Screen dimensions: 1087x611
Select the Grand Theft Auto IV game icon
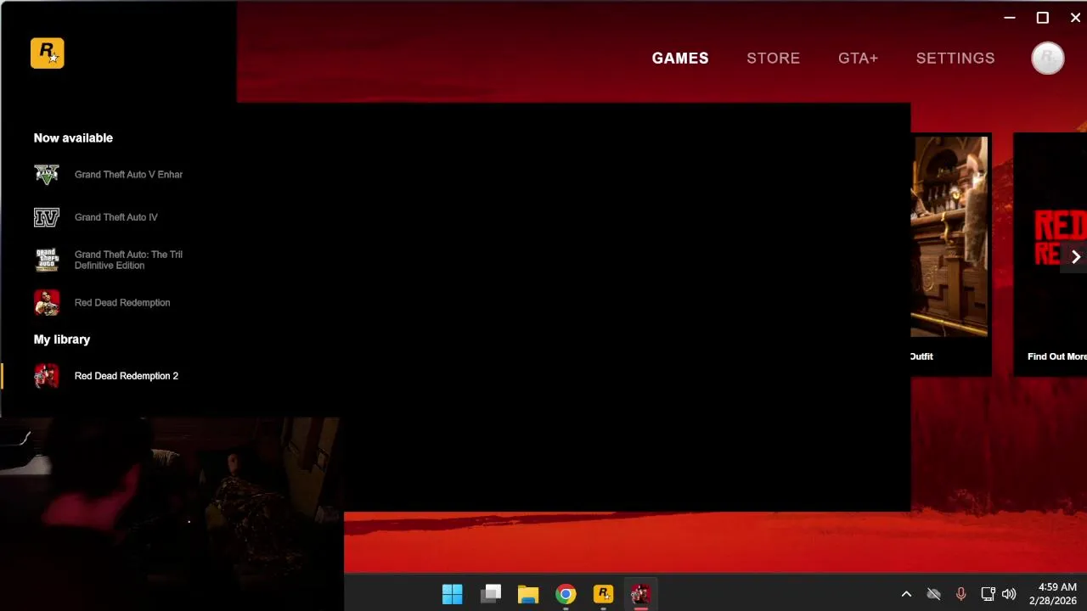coord(47,217)
